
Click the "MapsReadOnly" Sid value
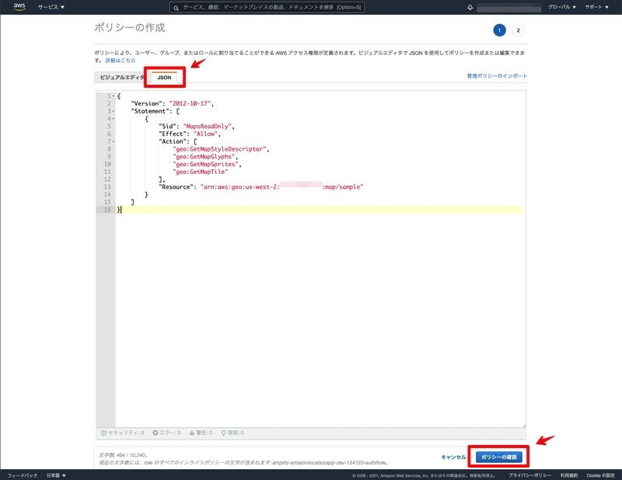[x=207, y=127]
